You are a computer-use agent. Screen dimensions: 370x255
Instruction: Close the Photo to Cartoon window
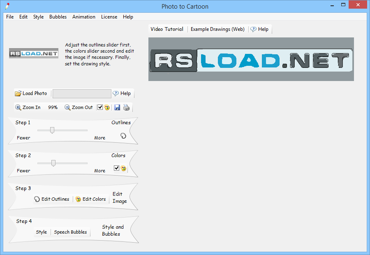(358, 5)
